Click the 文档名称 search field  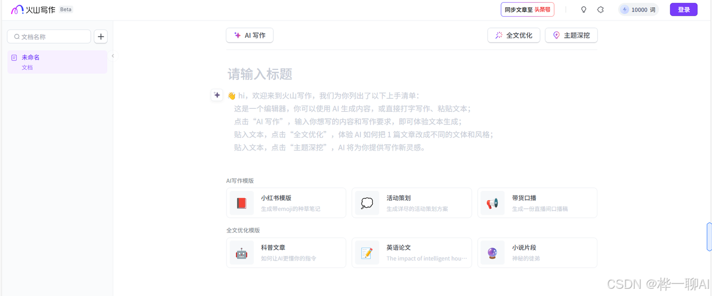49,37
